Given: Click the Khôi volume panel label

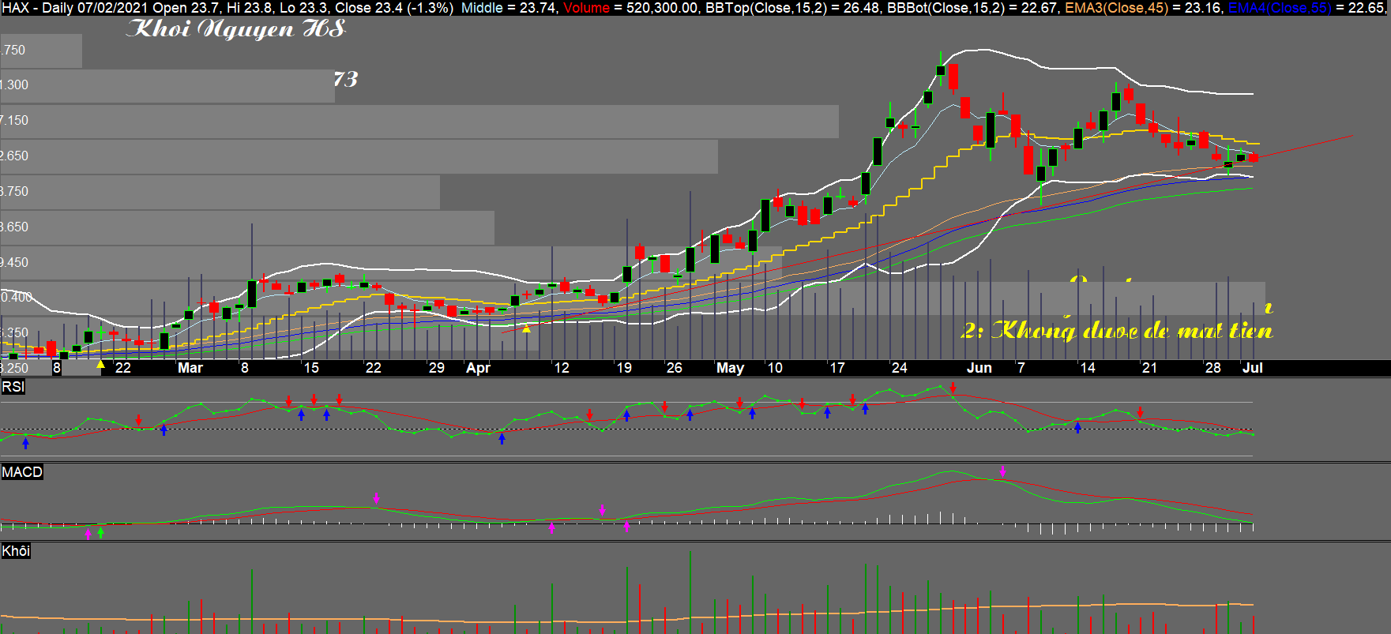Looking at the screenshot, I should click(16, 551).
